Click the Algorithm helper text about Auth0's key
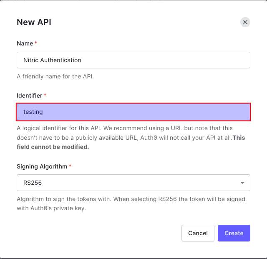Screen dimensions: 267x259 click(131, 203)
